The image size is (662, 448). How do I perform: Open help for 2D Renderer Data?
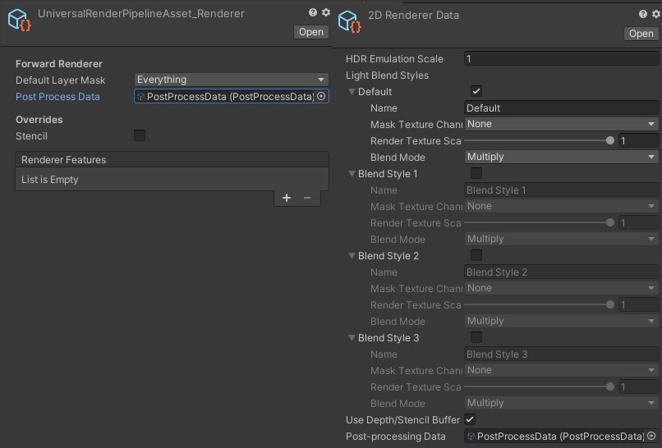point(642,14)
